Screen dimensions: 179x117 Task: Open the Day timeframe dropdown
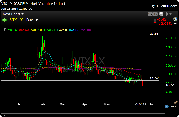(x=32, y=20)
